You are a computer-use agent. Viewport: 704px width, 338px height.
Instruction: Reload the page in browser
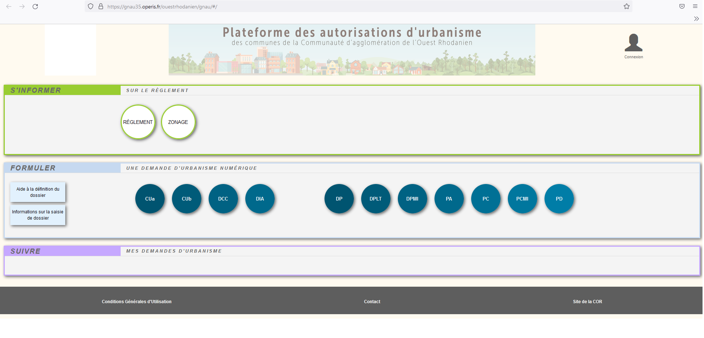click(x=35, y=6)
